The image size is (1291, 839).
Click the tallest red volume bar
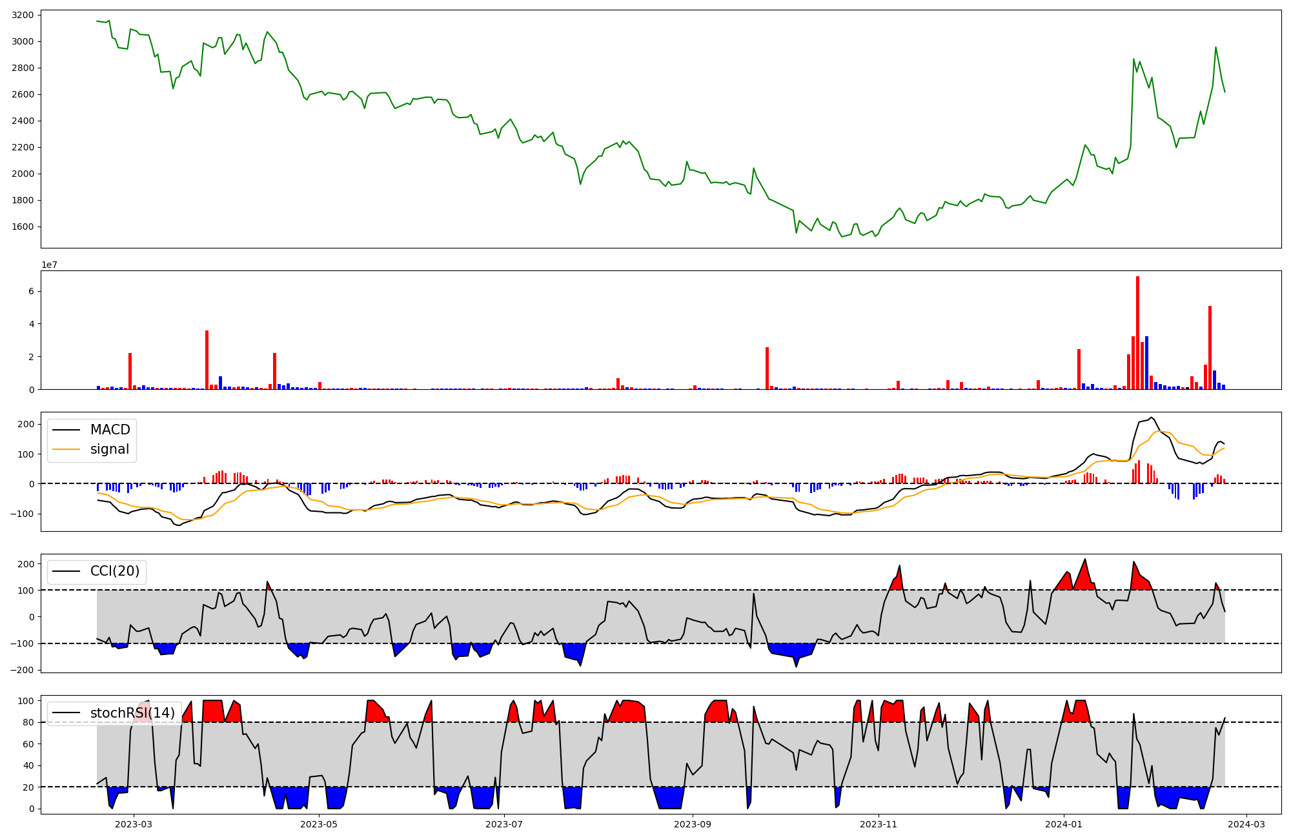coord(1137,333)
